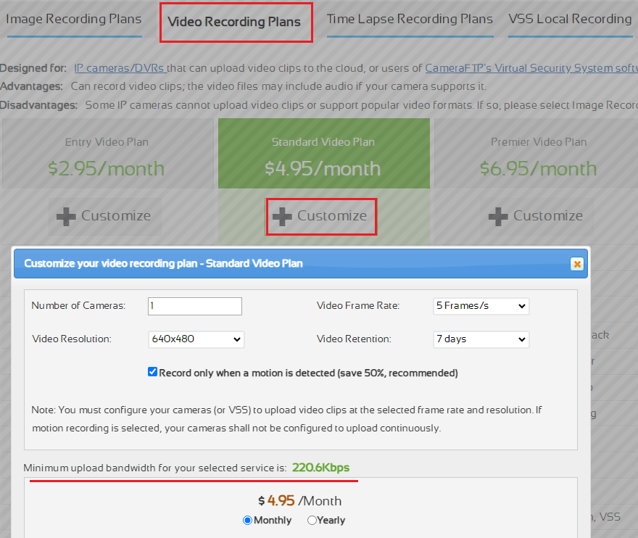Click plus icon on Standard plan Customize
This screenshot has height=538, width=638.
pos(283,216)
